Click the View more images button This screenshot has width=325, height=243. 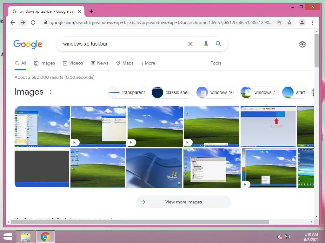click(x=184, y=202)
